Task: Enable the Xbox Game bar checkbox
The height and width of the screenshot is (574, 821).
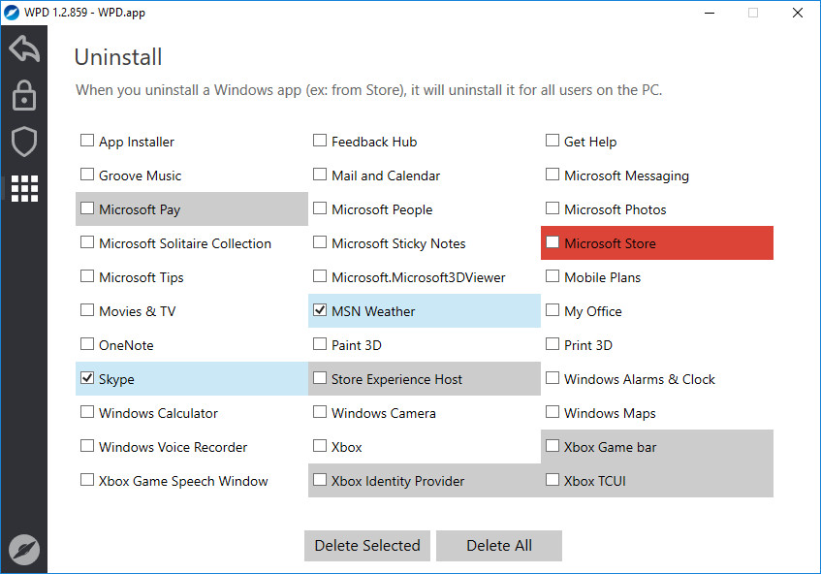Action: [x=552, y=446]
